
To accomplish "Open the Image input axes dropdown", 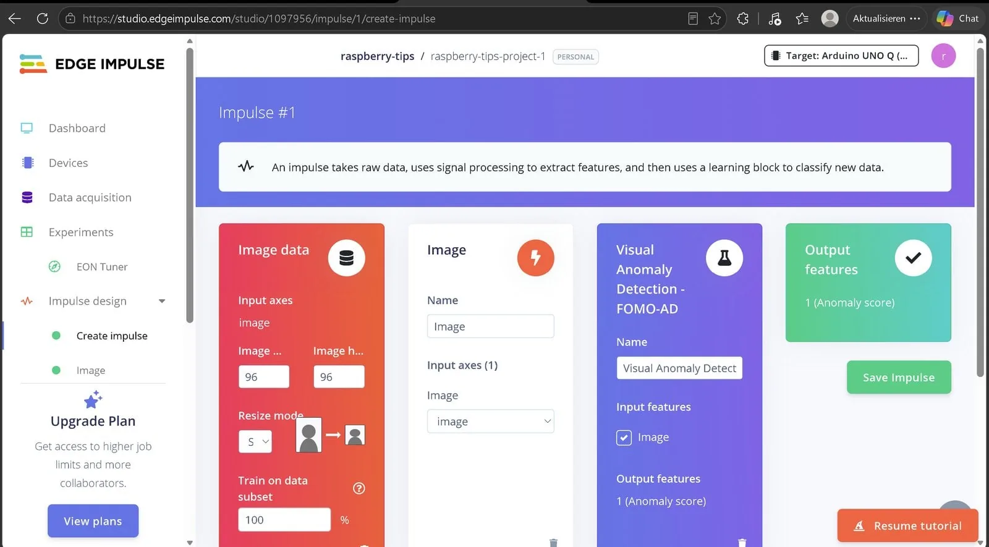I will coord(491,422).
